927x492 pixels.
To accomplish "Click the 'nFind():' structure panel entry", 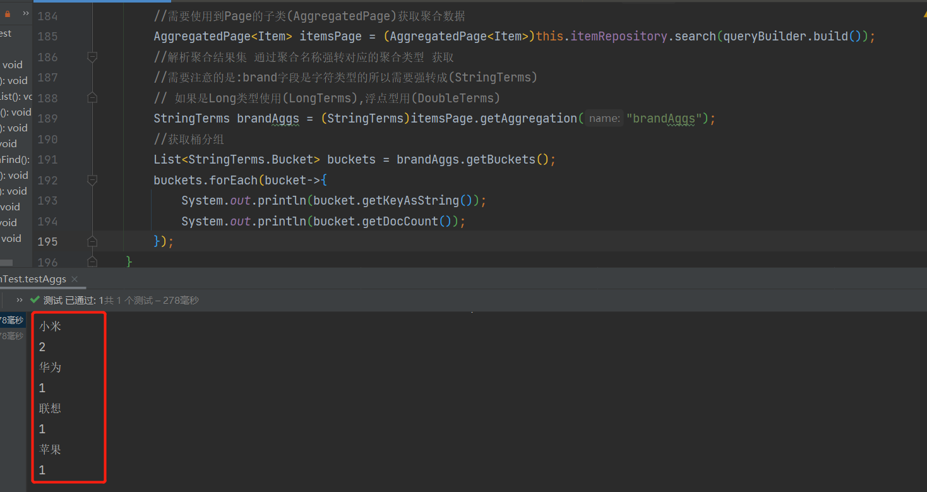I will coord(15,159).
